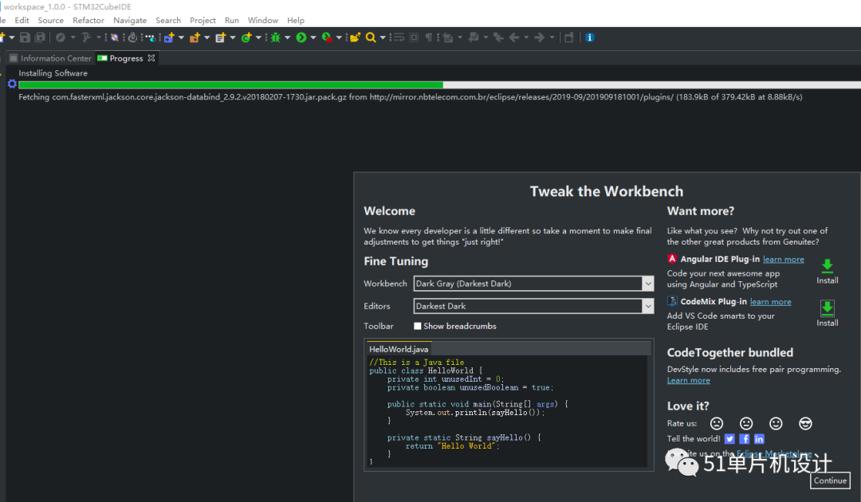Share on LinkedIn icon
861x502 pixels.
[x=759, y=438]
